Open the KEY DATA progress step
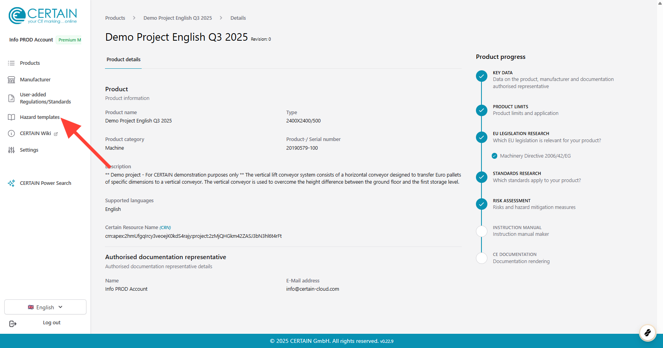 [x=553, y=79]
